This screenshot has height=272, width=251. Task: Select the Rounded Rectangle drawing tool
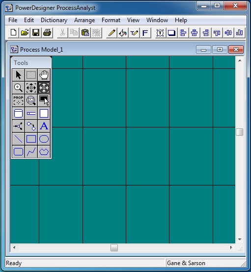18,152
